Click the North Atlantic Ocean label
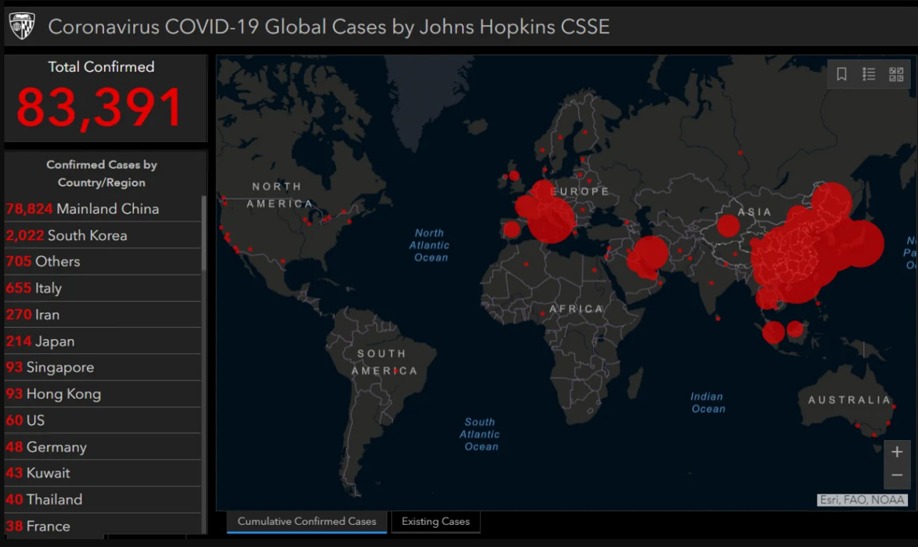This screenshot has width=918, height=547. coord(429,245)
